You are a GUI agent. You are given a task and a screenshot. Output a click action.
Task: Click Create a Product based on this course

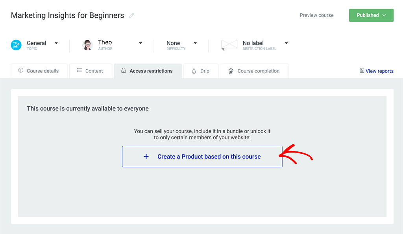click(x=202, y=157)
